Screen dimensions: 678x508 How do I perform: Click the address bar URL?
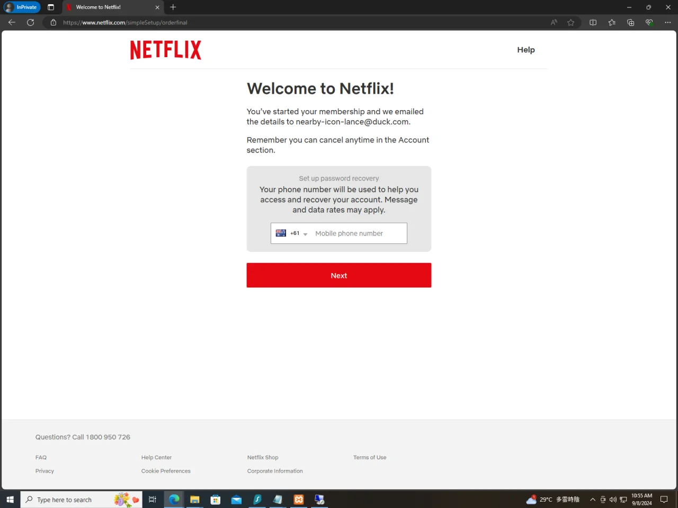[125, 23]
